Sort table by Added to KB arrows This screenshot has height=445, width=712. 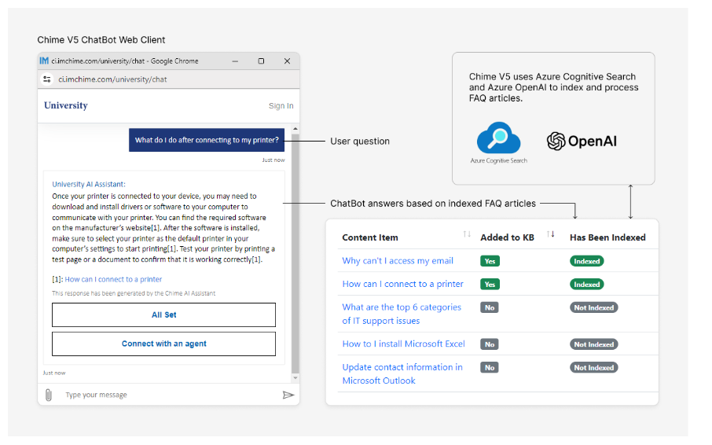(x=550, y=234)
